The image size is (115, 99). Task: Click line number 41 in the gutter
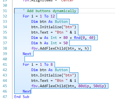5,64
